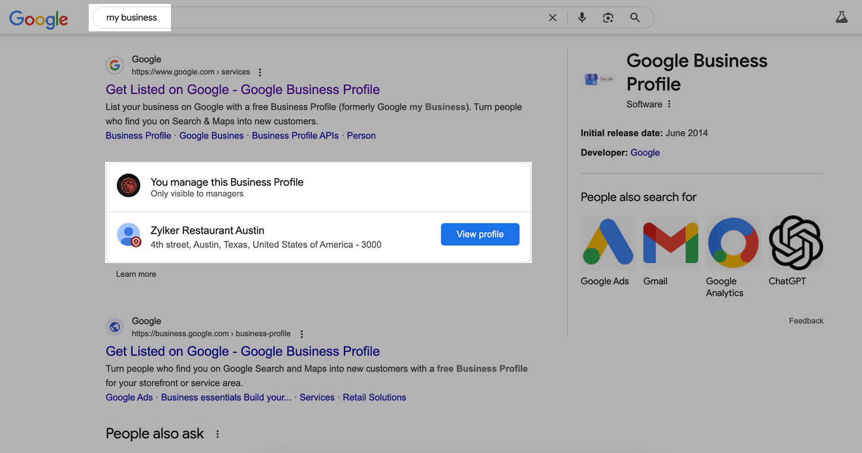
Task: Open more options for first Google result
Action: coord(260,72)
